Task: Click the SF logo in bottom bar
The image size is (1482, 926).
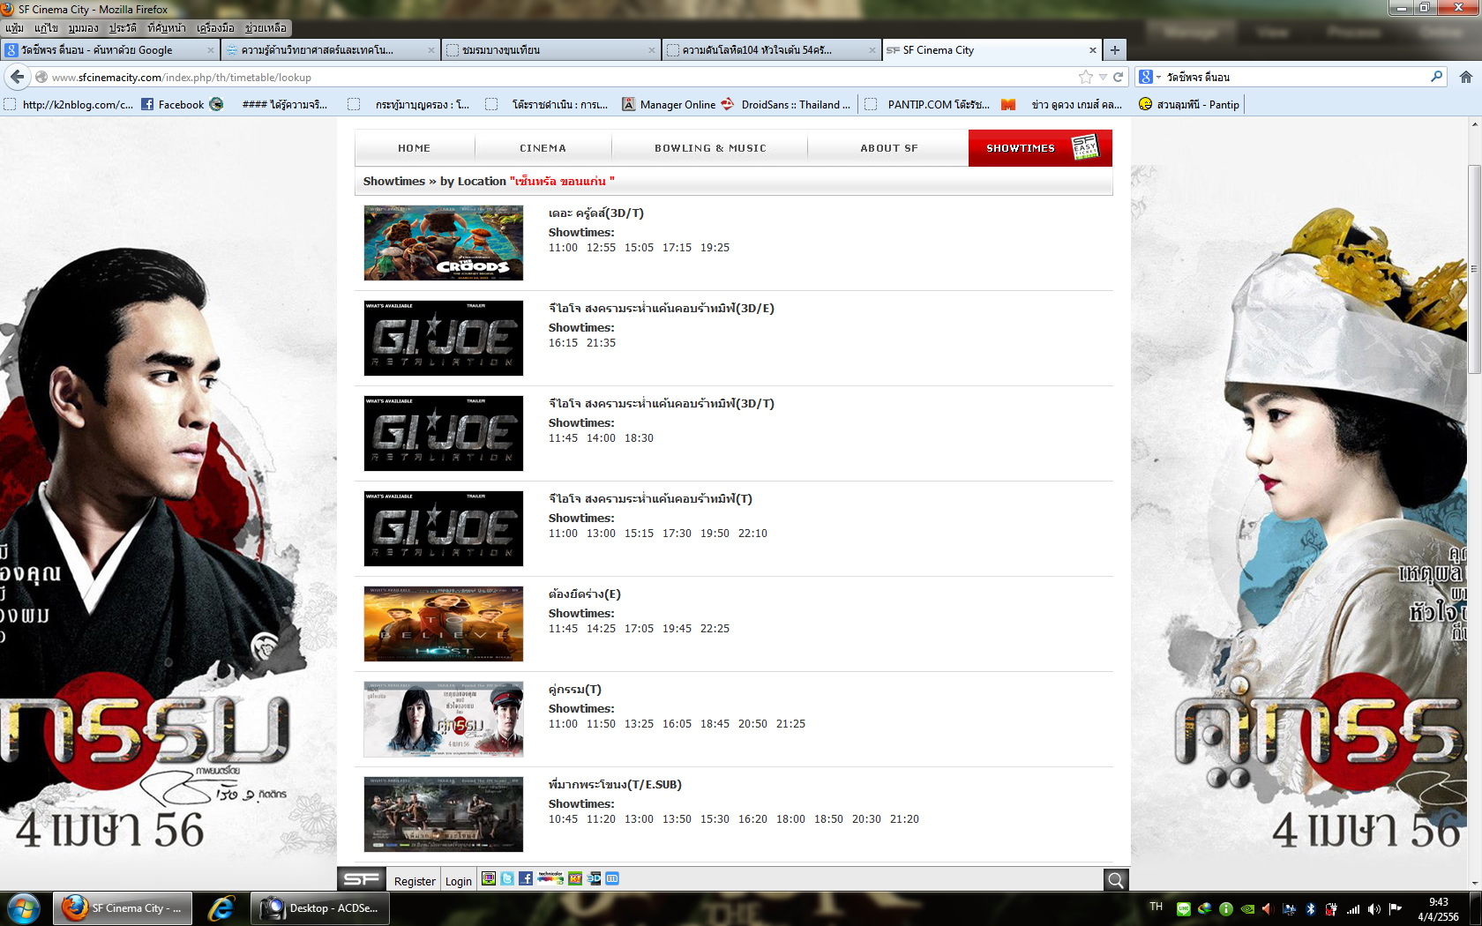Action: (362, 879)
